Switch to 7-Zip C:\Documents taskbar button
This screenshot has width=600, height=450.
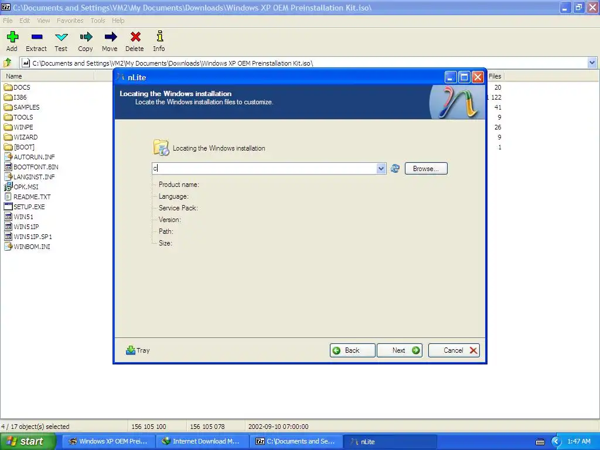click(296, 441)
